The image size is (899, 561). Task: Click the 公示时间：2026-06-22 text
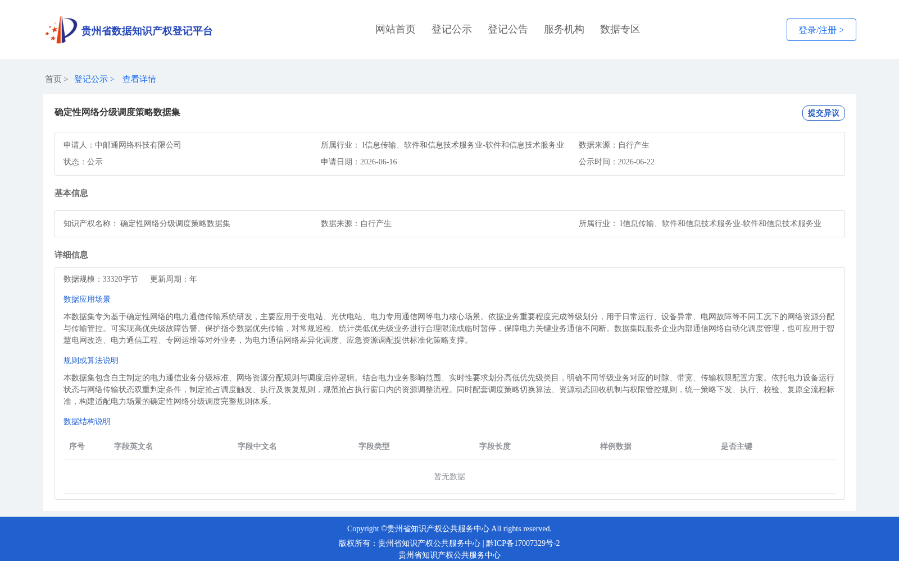click(616, 162)
